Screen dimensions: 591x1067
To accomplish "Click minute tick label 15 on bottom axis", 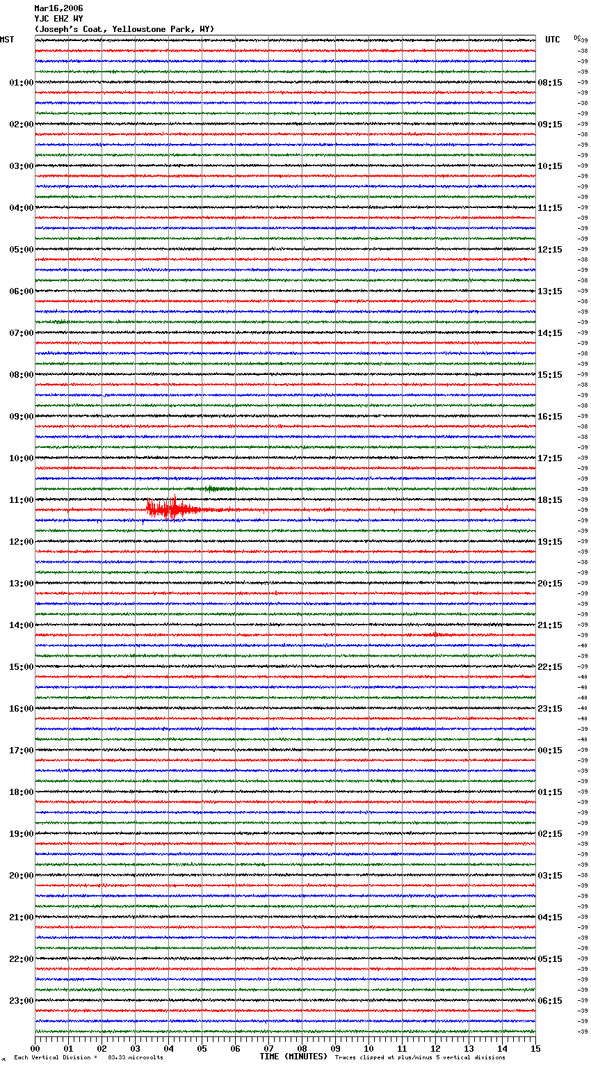I will tap(535, 1048).
